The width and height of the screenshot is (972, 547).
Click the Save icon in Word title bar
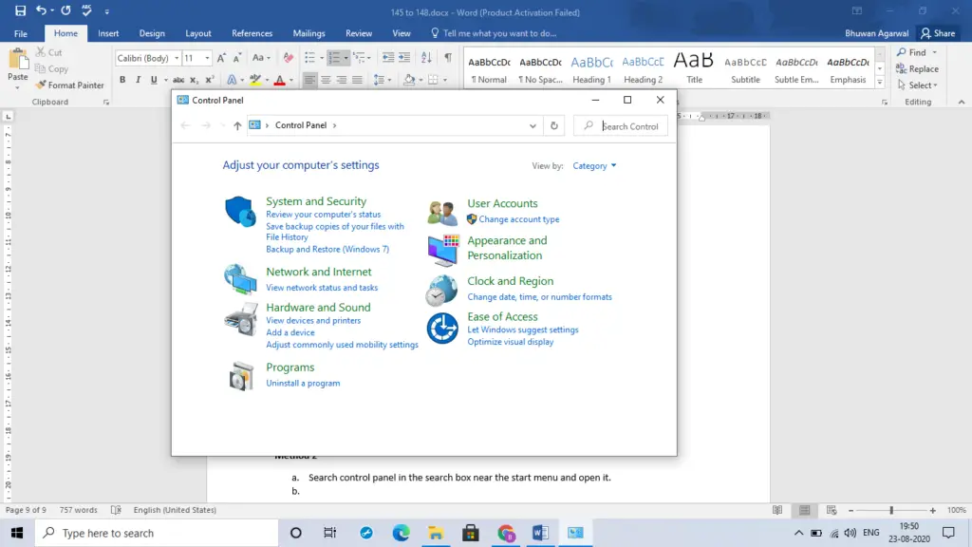[x=20, y=10]
